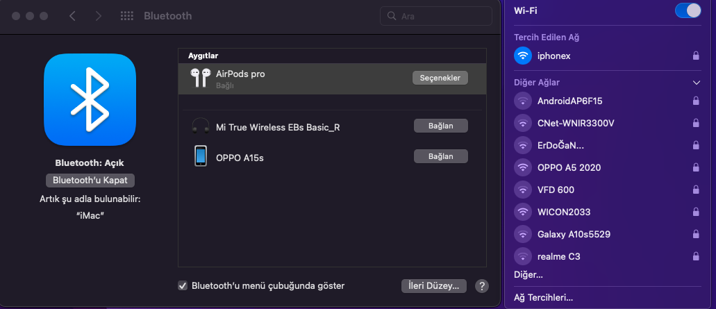This screenshot has height=309, width=716.
Task: Connect OPPO A15s with Bağlan button
Action: 441,156
